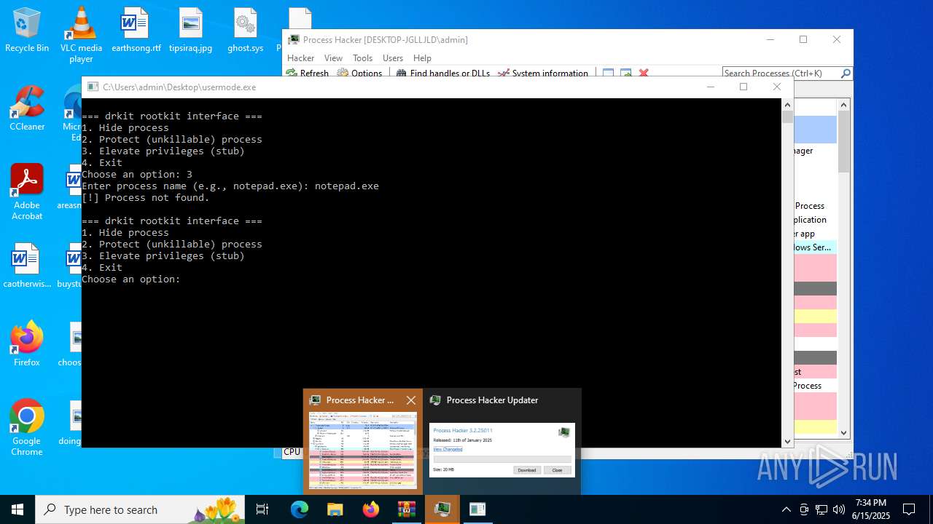Image resolution: width=933 pixels, height=524 pixels.
Task: Select earthsong.rtf desktop file
Action: pos(136,30)
